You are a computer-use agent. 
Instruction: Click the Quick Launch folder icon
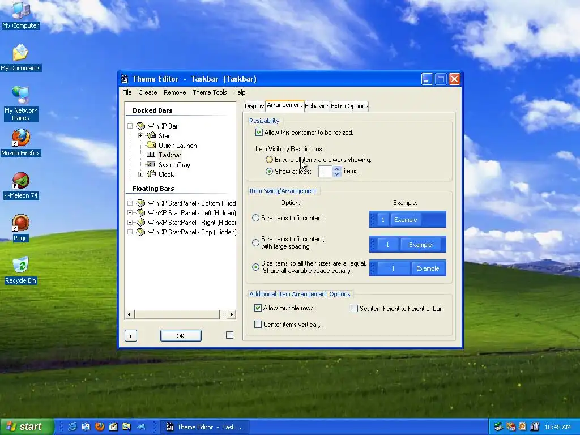point(151,146)
